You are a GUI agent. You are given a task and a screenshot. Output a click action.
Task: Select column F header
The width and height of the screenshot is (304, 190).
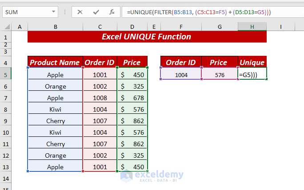pos(181,27)
